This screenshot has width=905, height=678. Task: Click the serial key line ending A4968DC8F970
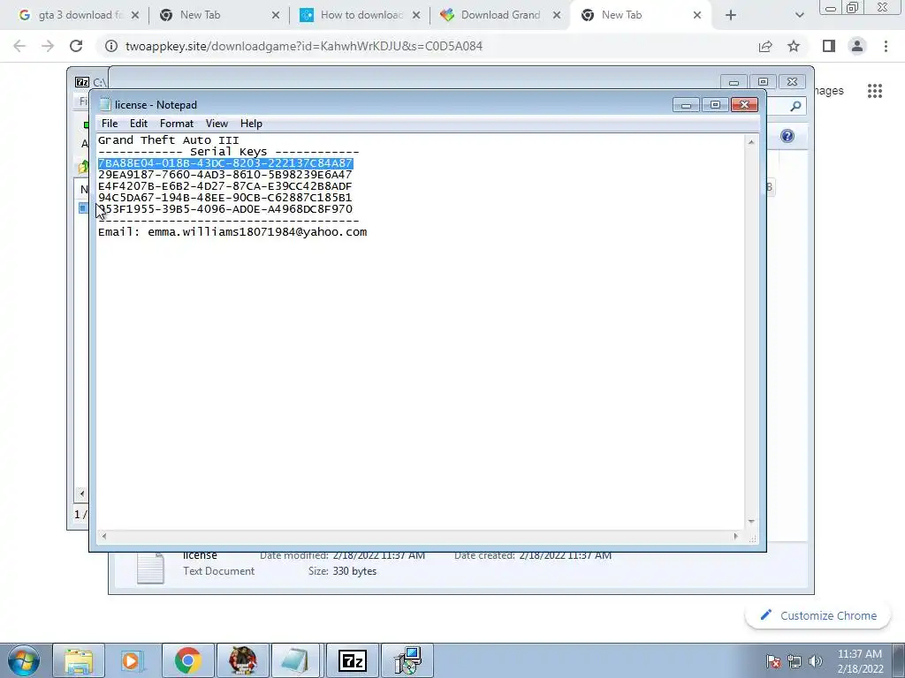click(225, 209)
